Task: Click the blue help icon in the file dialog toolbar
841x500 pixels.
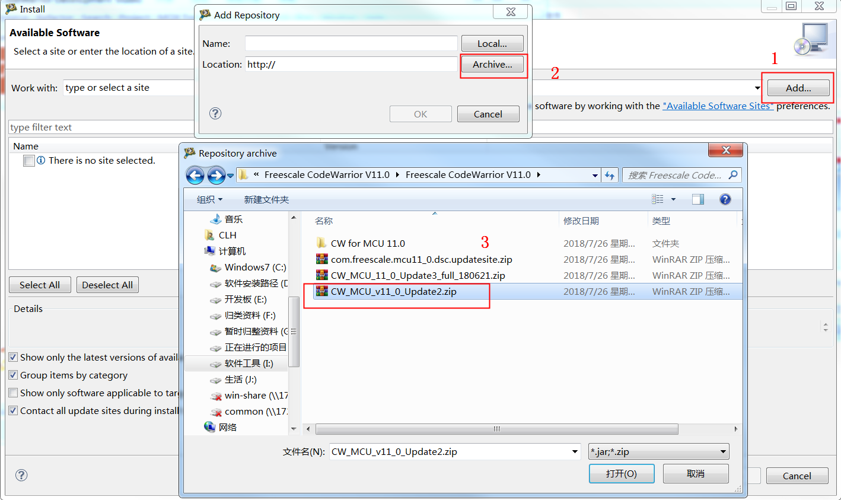Action: [x=725, y=199]
